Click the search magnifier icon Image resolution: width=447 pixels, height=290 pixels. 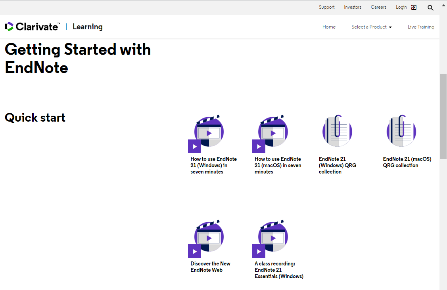[430, 8]
